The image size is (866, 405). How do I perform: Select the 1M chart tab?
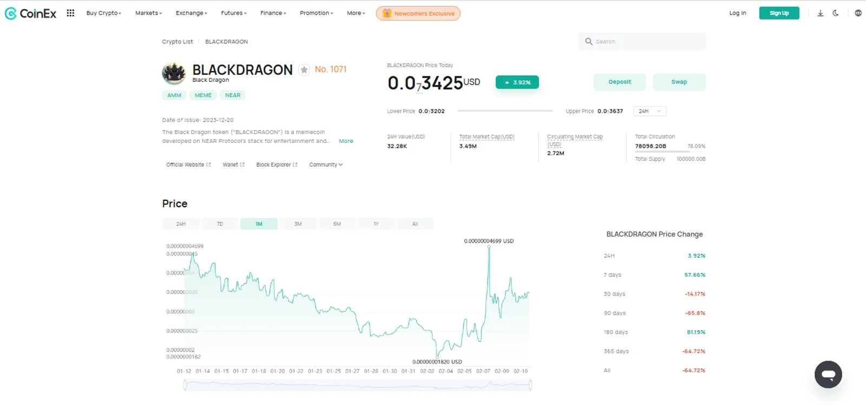(x=259, y=224)
